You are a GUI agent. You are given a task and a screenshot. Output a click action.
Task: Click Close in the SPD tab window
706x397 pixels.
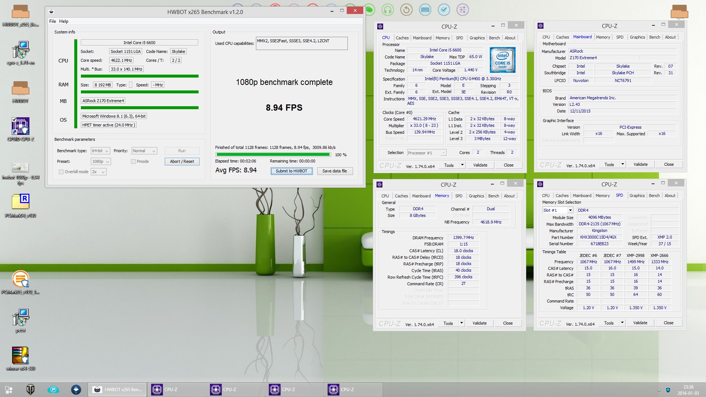coord(668,323)
